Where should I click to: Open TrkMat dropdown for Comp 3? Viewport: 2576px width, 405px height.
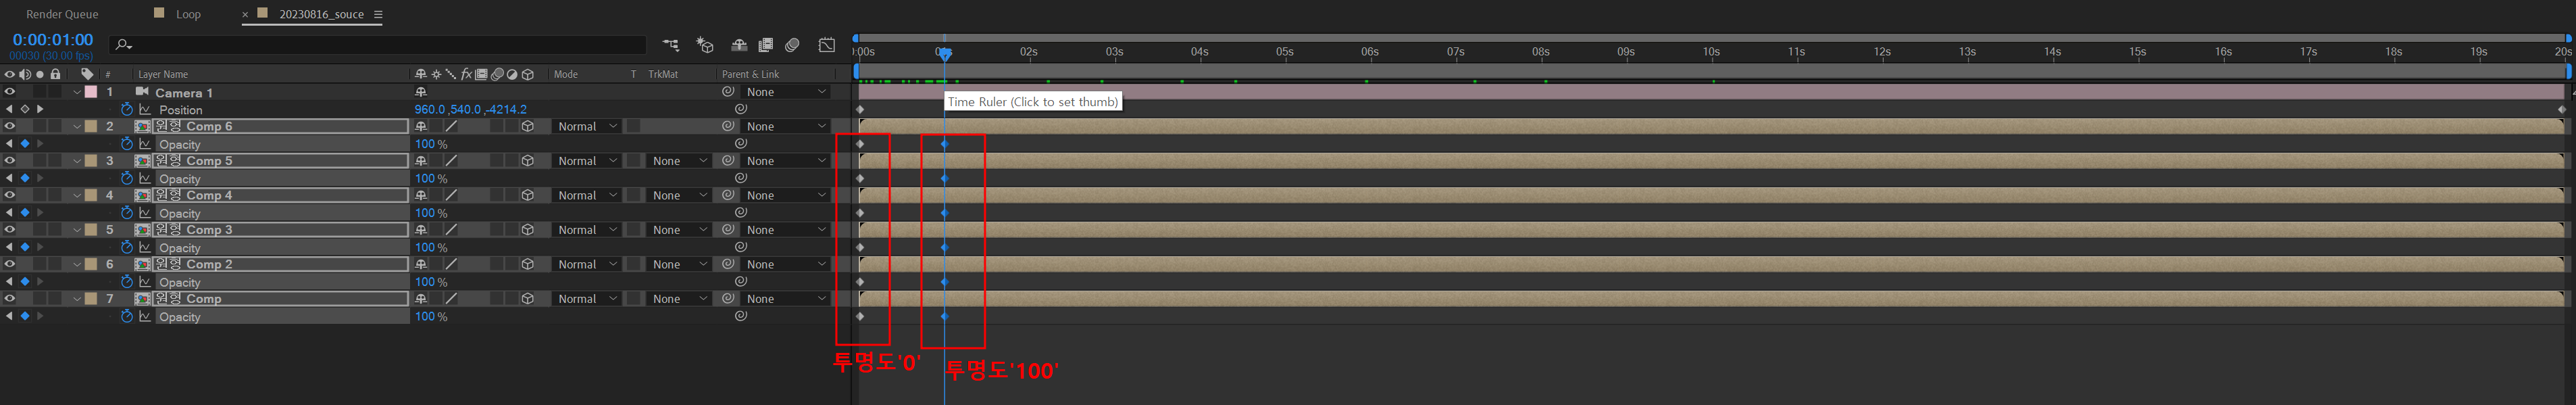(x=679, y=230)
